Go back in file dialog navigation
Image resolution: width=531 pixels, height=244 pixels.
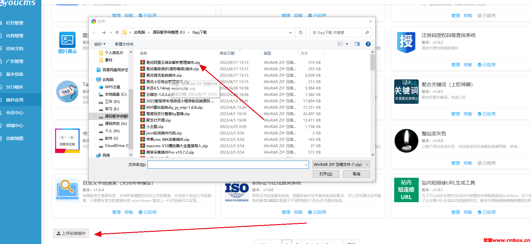pos(95,32)
